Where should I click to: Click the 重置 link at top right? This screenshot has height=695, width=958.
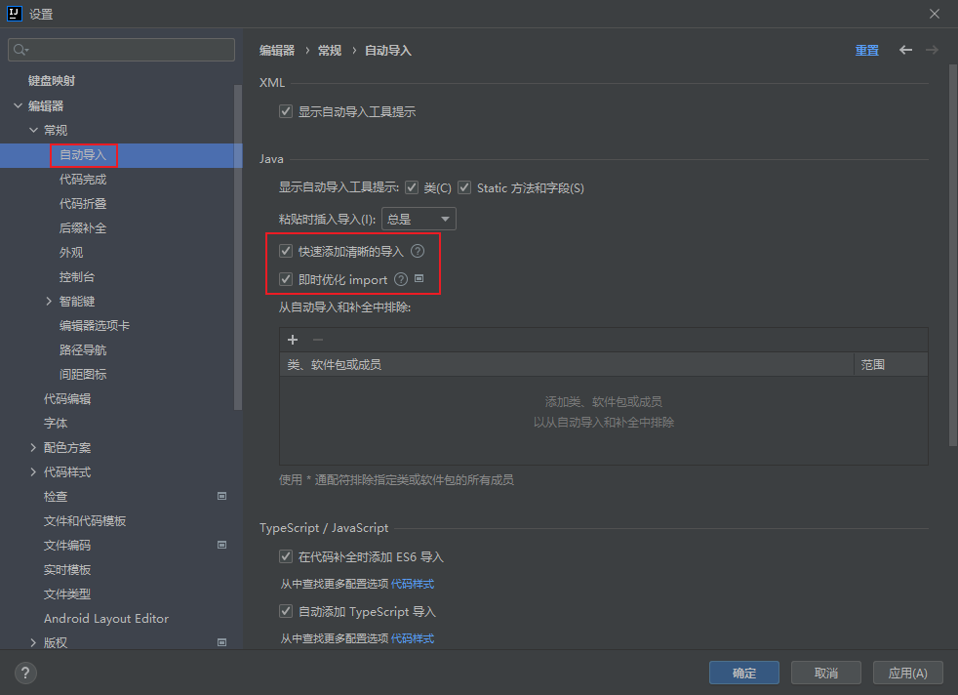click(866, 49)
